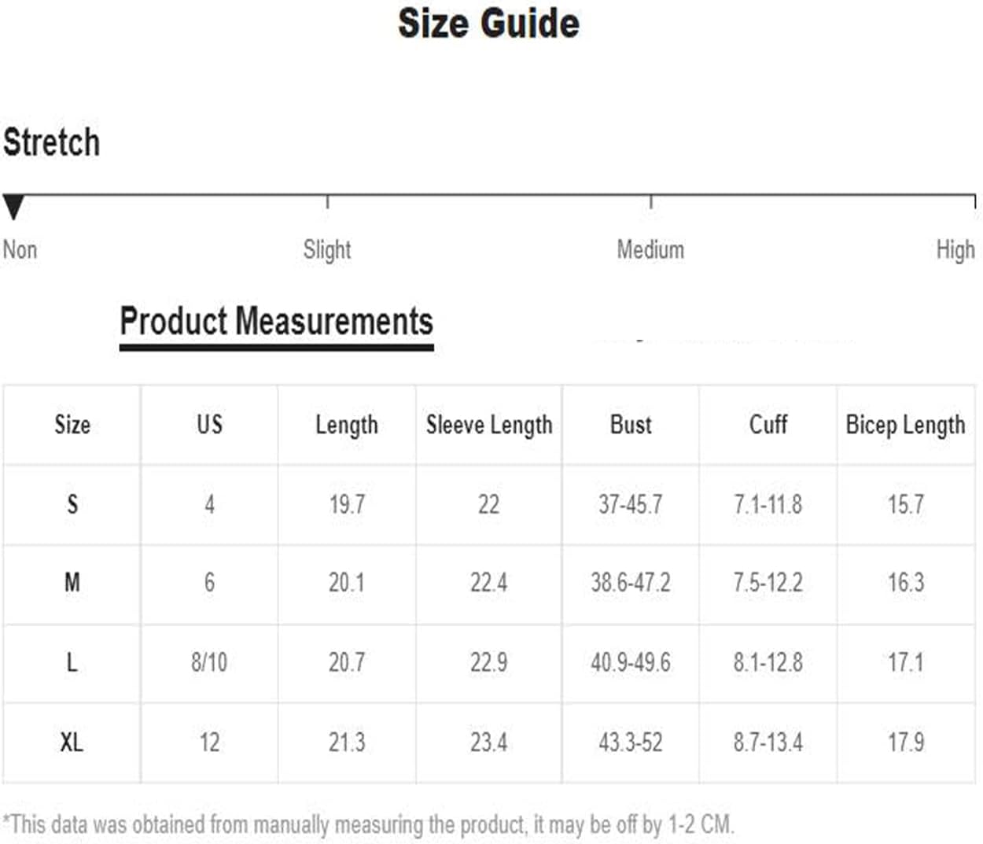983x844 pixels.
Task: Click the Size Guide title
Action: pyautogui.click(x=488, y=24)
